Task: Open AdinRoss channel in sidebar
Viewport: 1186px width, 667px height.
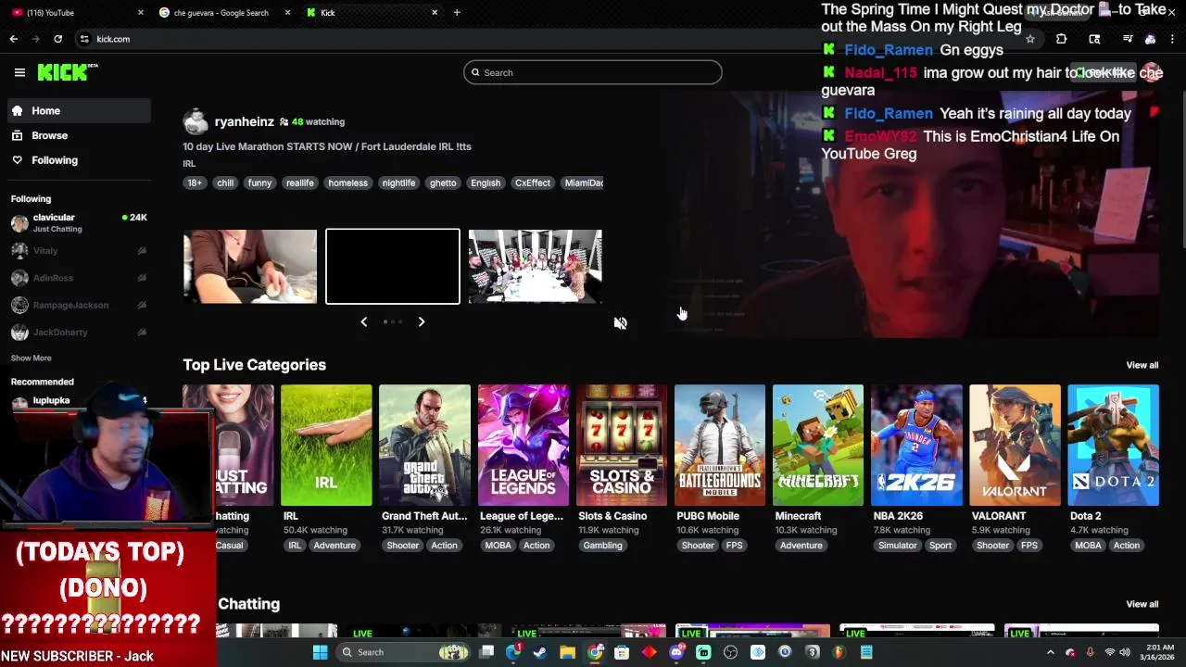Action: [79, 278]
